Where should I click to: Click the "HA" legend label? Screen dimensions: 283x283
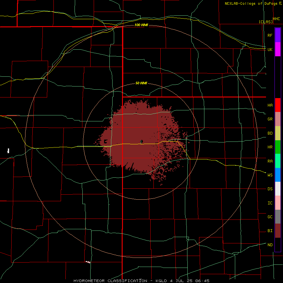[x=270, y=105]
